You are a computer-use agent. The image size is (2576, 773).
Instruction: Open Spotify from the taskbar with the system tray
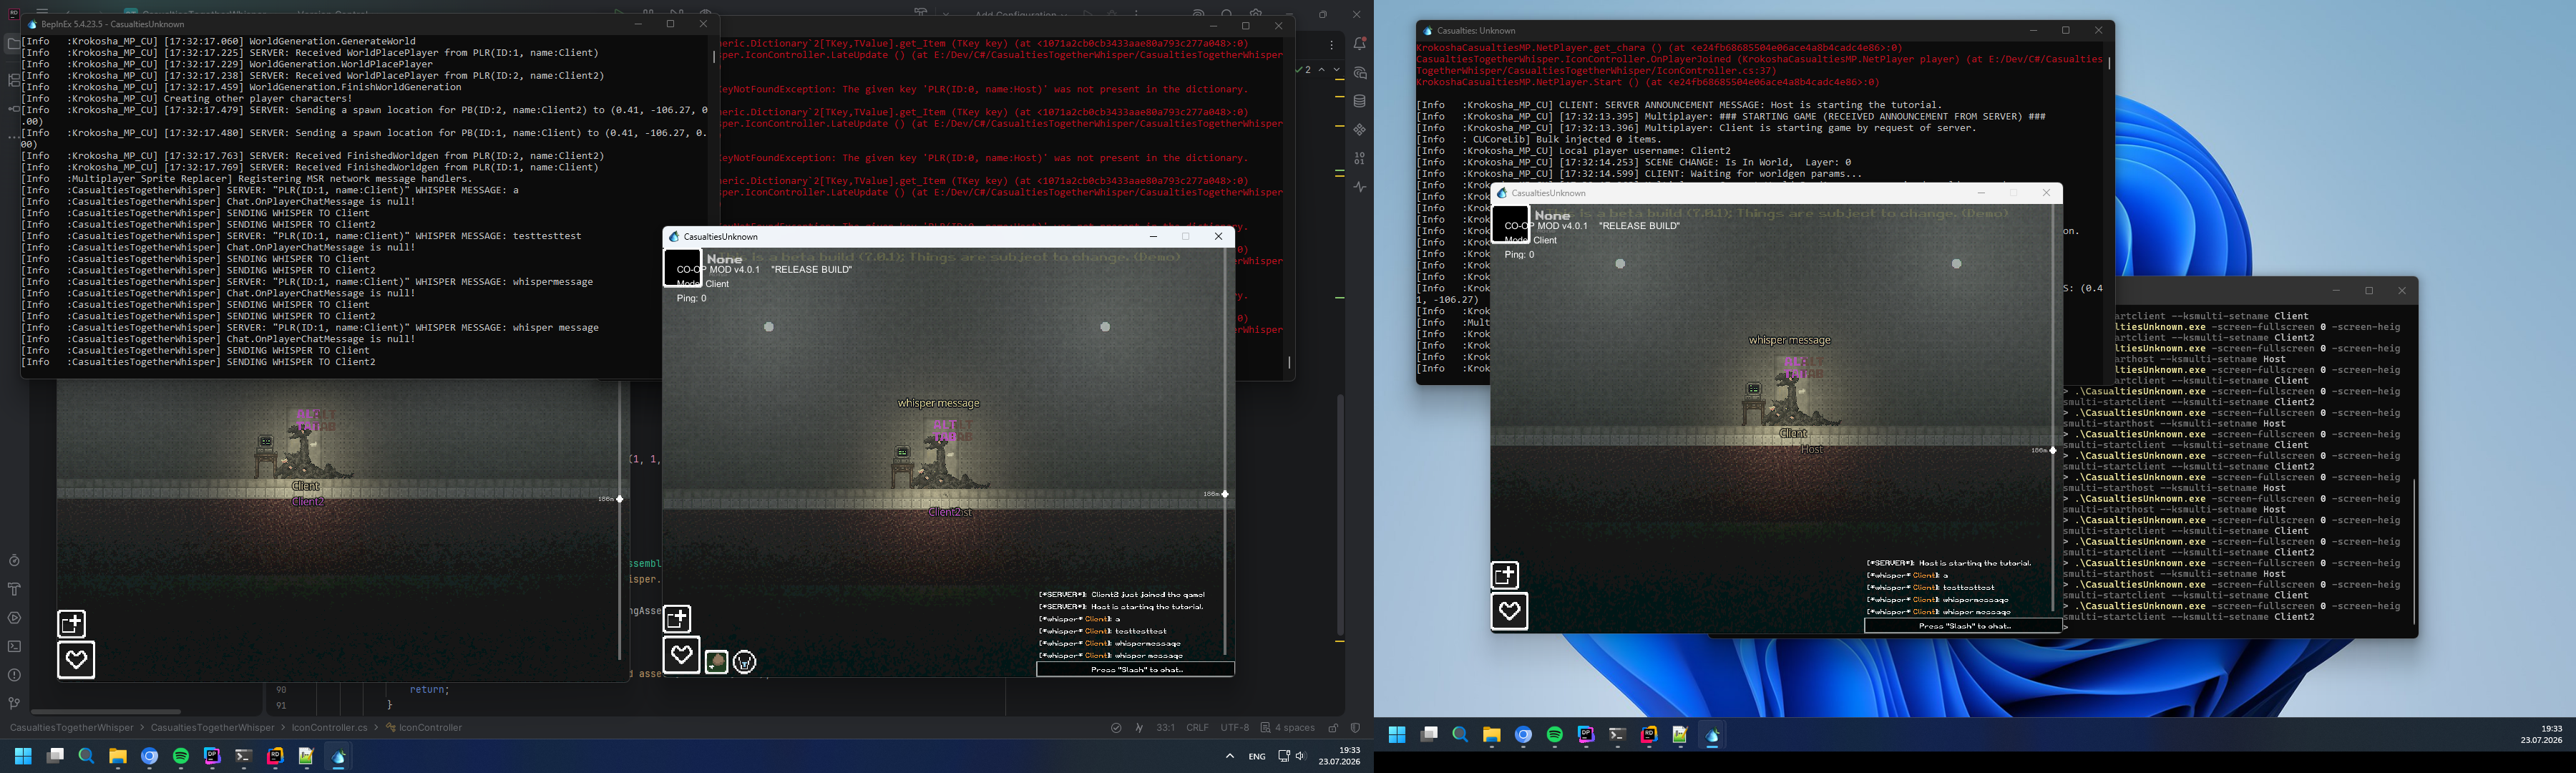pyautogui.click(x=181, y=756)
